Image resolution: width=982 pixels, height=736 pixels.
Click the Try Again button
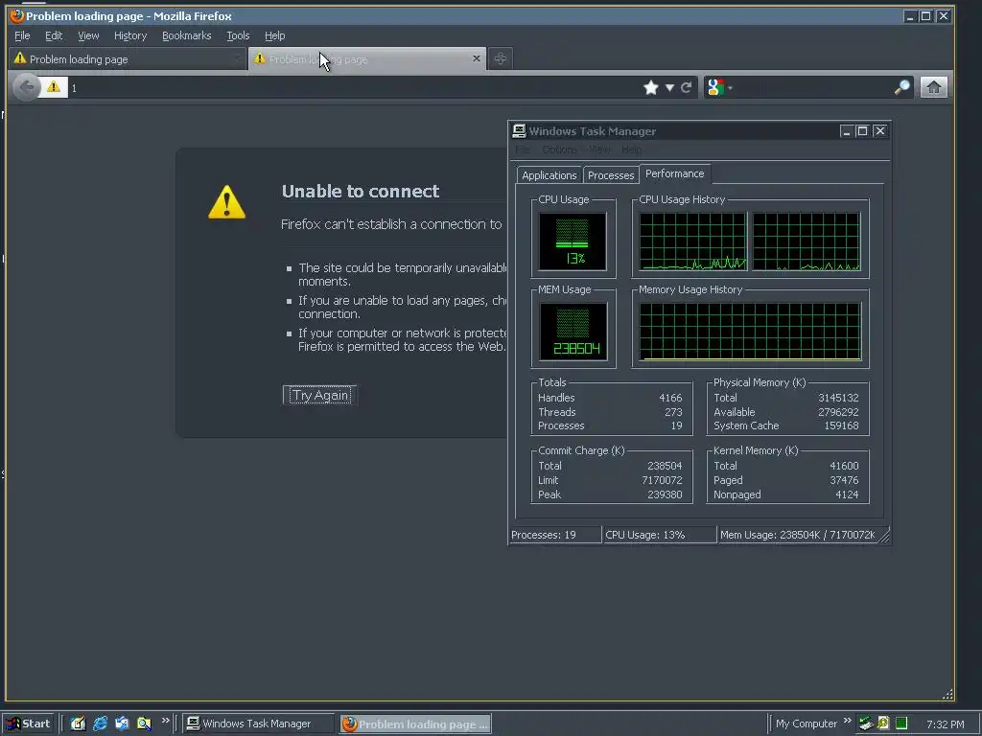coord(320,395)
